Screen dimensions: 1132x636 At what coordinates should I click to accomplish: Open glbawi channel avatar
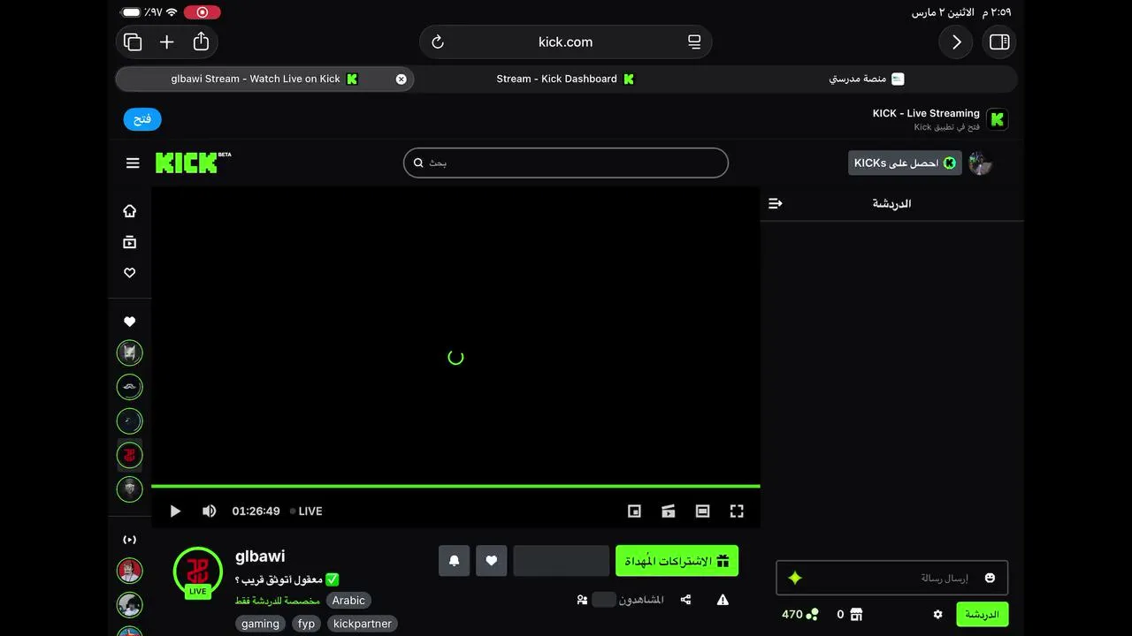pos(198,572)
